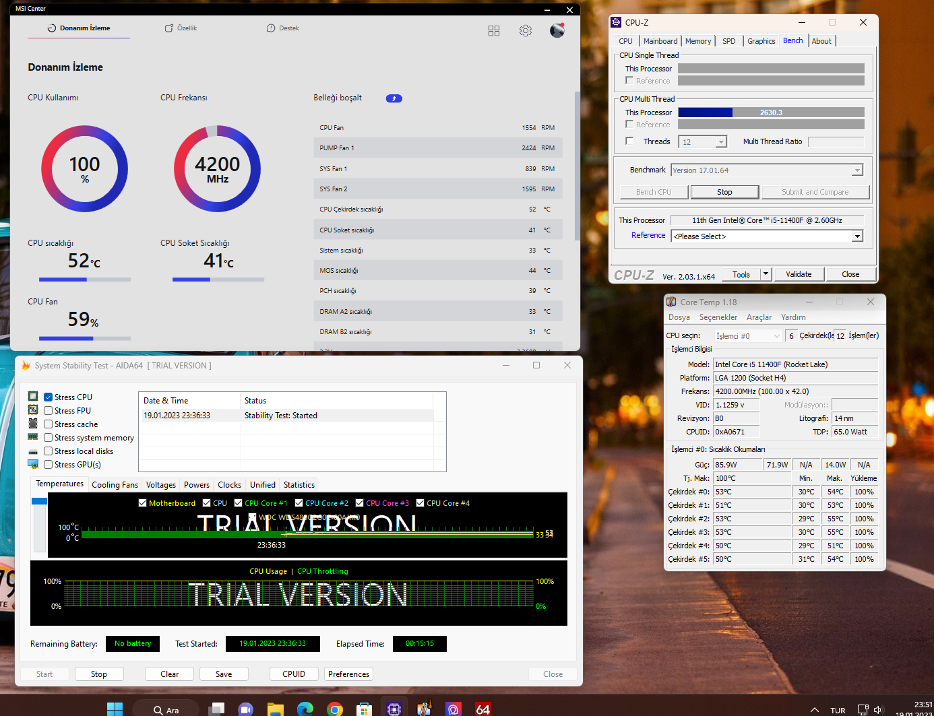This screenshot has width=934, height=716.
Task: Switch to CPU-Z in the taskbar
Action: coord(394,709)
